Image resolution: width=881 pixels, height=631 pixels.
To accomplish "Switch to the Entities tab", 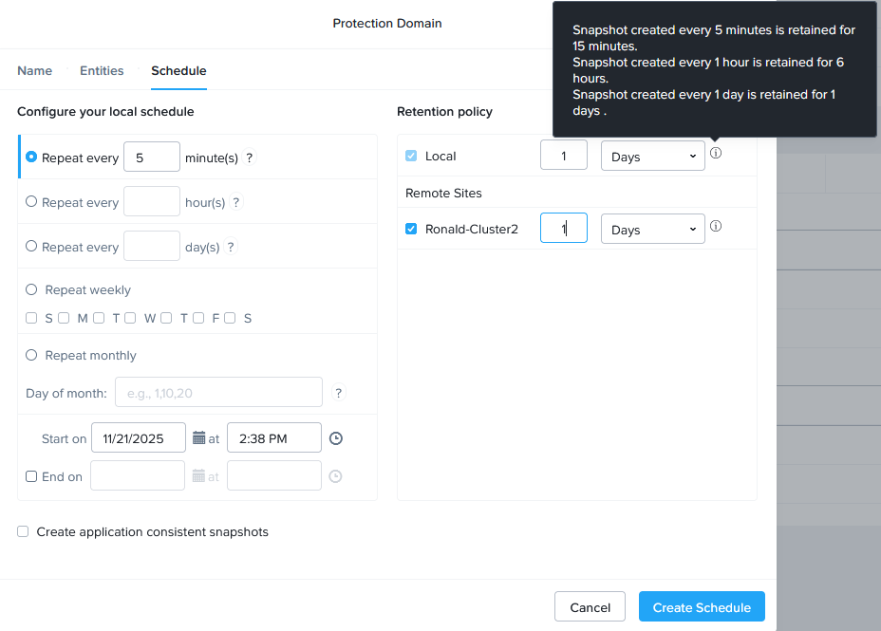I will [102, 71].
